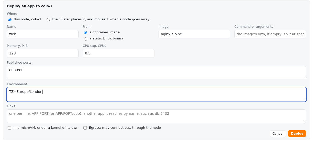This screenshot has height=143, width=313.
Task: Edit the Memory, MiB field
Action: pos(43,53)
